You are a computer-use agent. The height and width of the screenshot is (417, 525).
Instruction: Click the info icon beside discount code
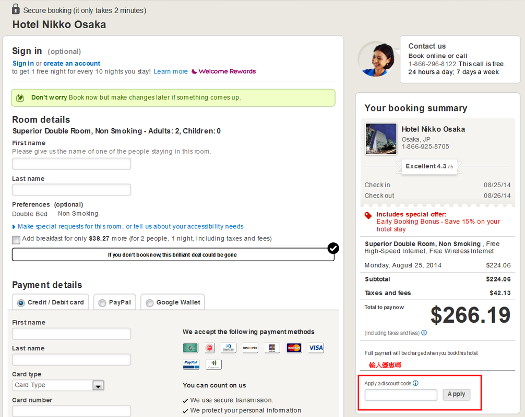415,383
